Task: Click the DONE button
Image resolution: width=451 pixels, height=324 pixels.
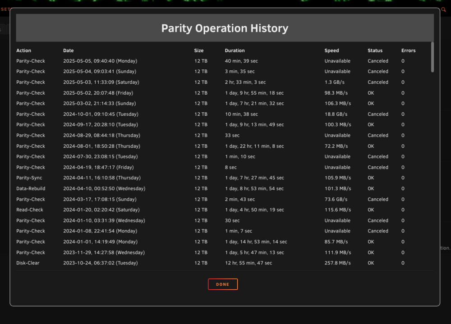Action: [x=223, y=284]
